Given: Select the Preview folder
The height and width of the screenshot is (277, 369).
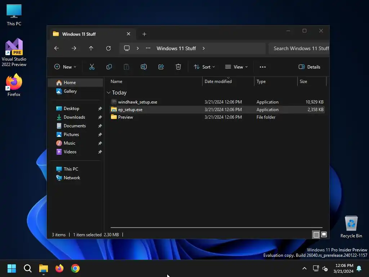Looking at the screenshot, I should [217, 117].
